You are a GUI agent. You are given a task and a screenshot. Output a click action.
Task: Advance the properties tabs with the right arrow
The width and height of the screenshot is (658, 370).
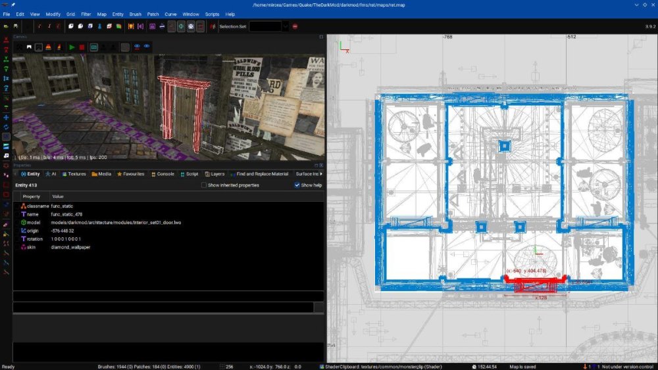tap(322, 173)
